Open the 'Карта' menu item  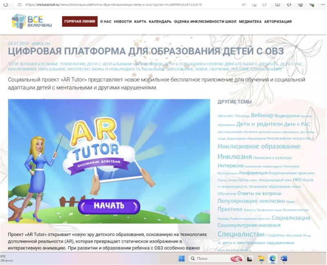pyautogui.click(x=140, y=22)
